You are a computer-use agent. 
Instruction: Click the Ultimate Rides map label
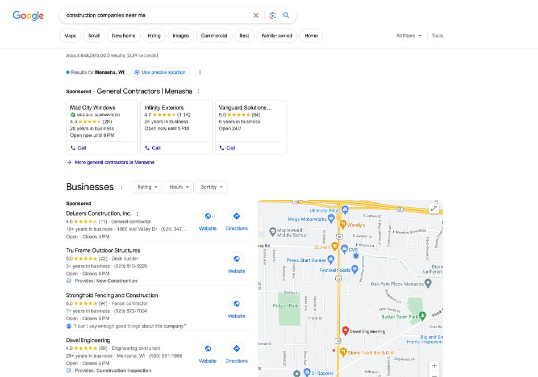[x=325, y=211]
